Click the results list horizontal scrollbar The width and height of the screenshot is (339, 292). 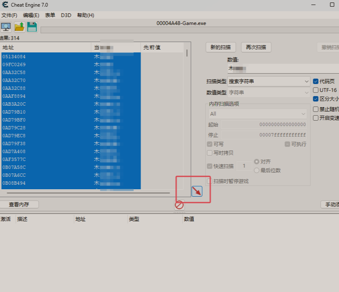tap(89, 193)
